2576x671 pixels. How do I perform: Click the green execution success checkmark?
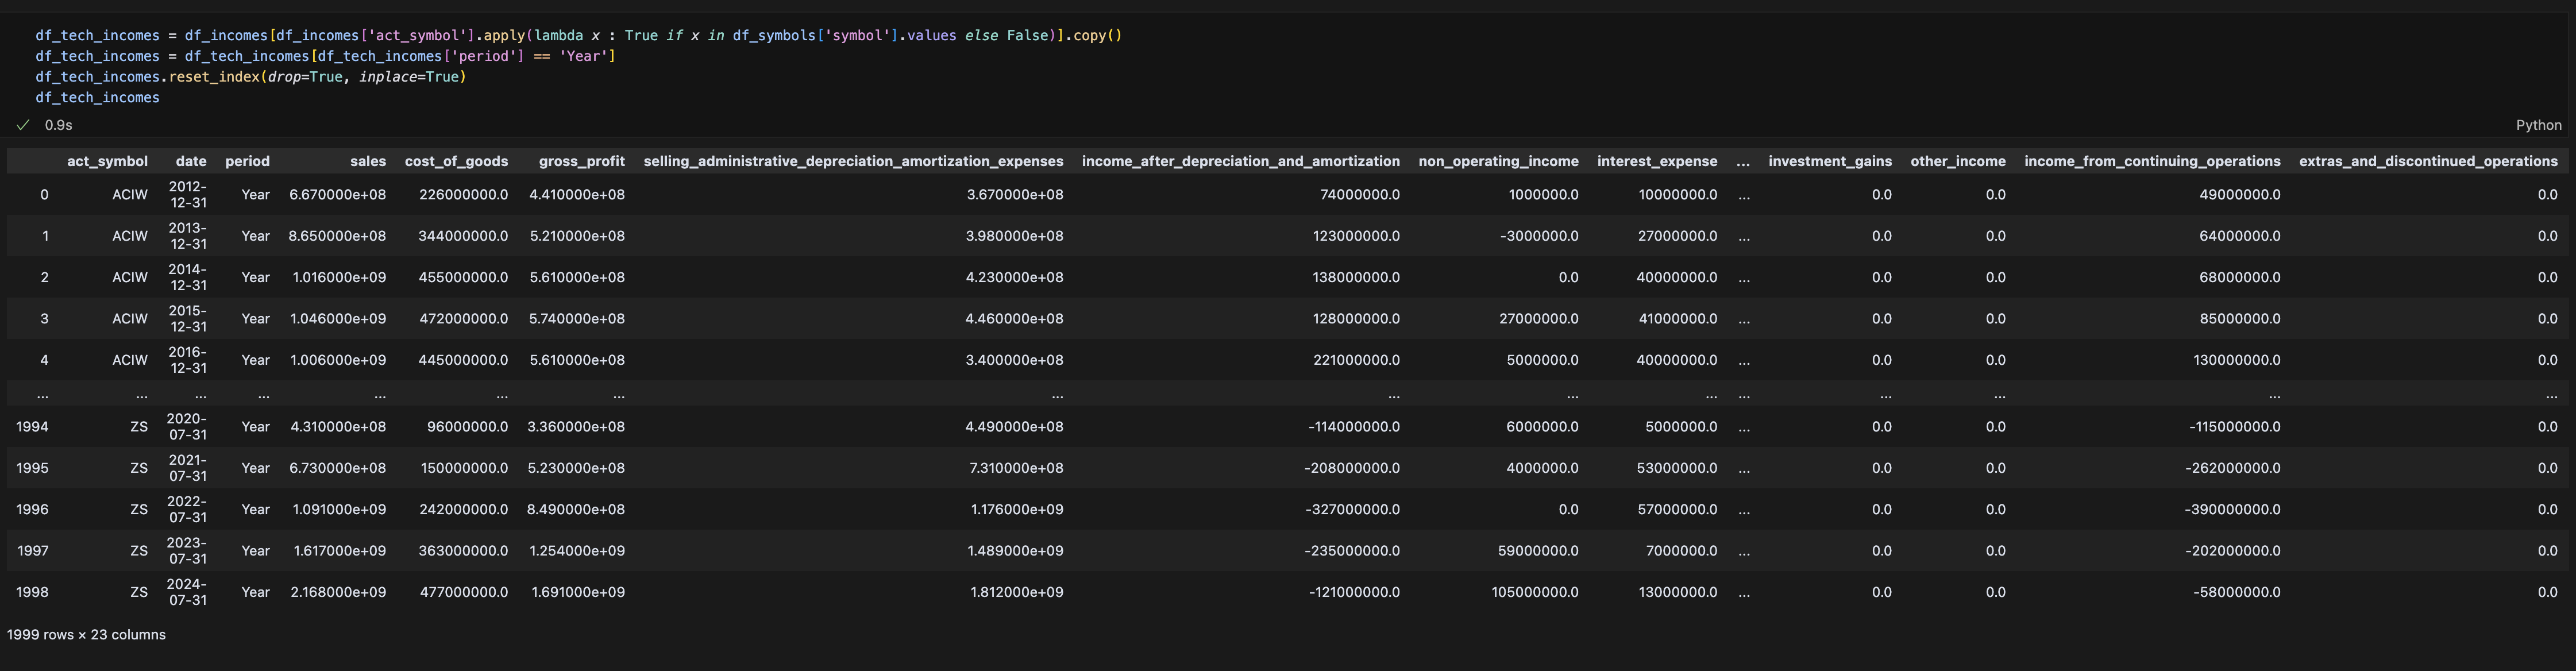pos(23,125)
